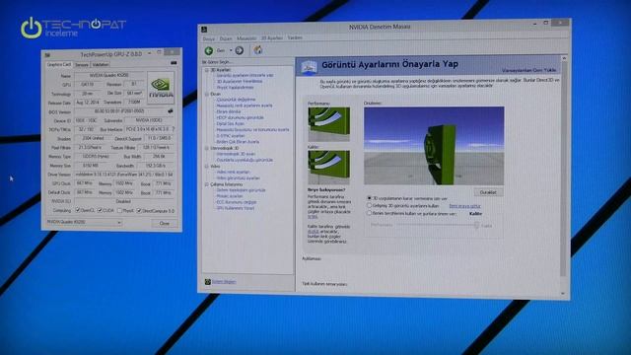
Task: Open Video renk ayarları tree item
Action: [233, 172]
